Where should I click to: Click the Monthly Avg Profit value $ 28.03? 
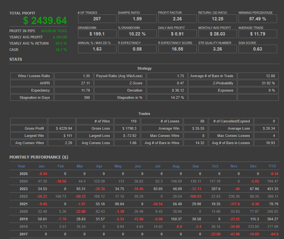coord(218,34)
